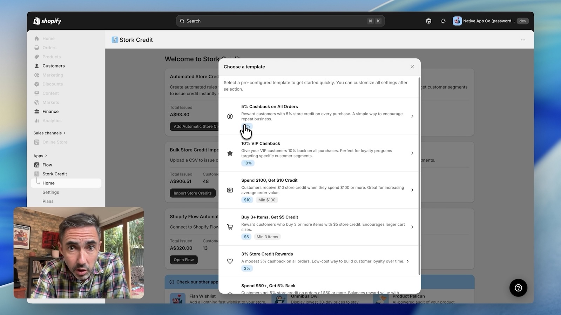Open the Stork Credit more-actions ellipsis
The image size is (561, 315).
(x=523, y=40)
